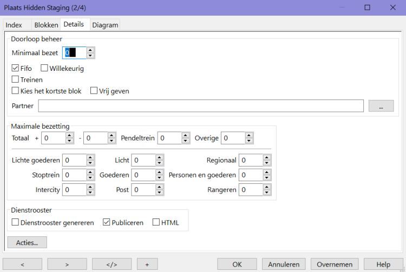Enable Dienstrooster genereren checkbox
This screenshot has width=406, height=272.
coord(15,222)
